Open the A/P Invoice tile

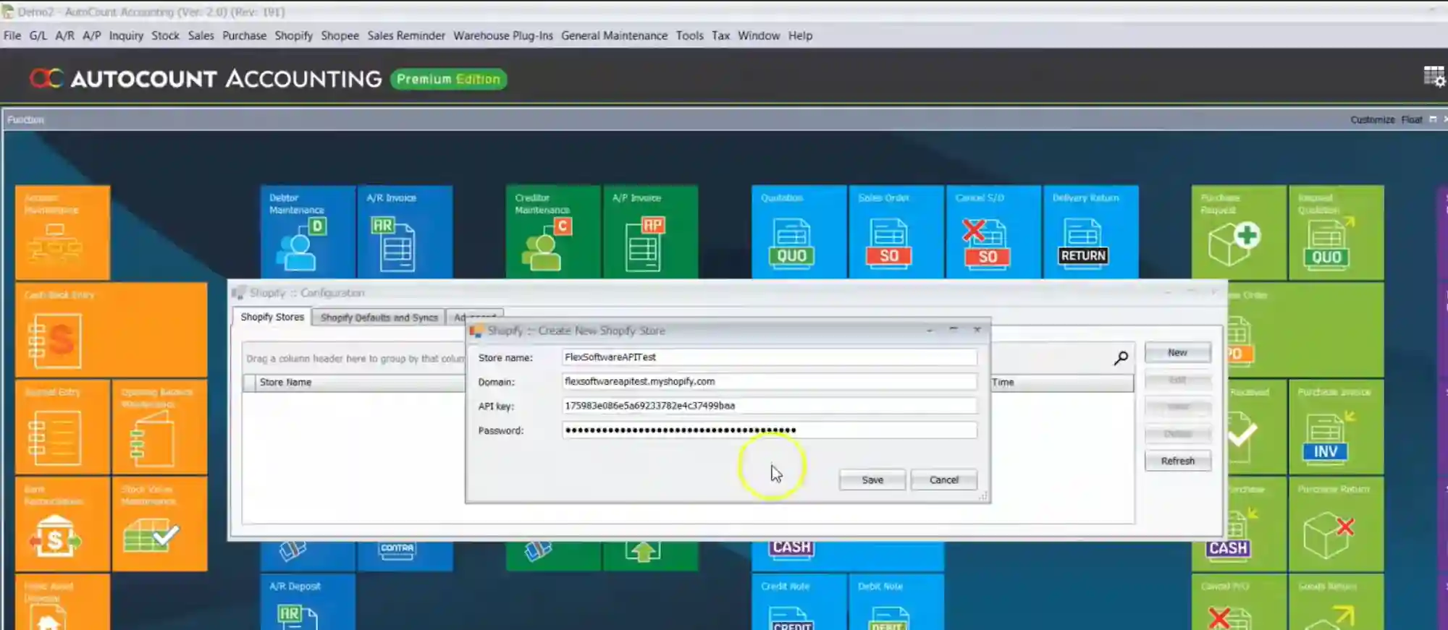point(650,232)
